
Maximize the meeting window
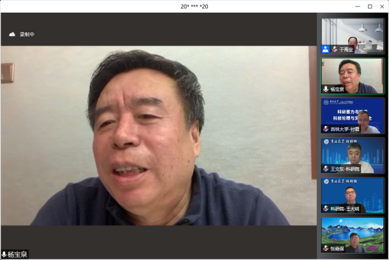pos(370,6)
